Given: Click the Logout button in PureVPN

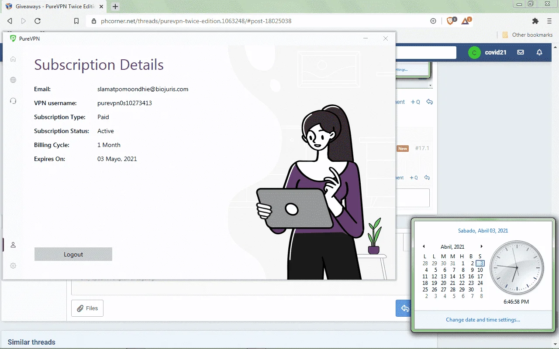Looking at the screenshot, I should [x=73, y=254].
